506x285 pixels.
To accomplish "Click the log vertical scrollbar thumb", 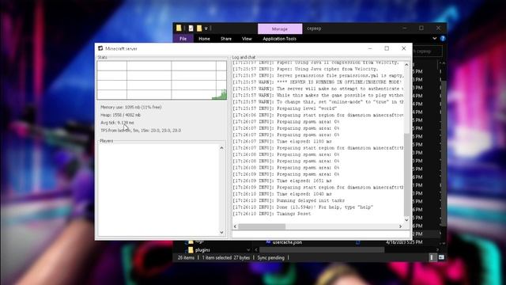I will click(x=406, y=174).
